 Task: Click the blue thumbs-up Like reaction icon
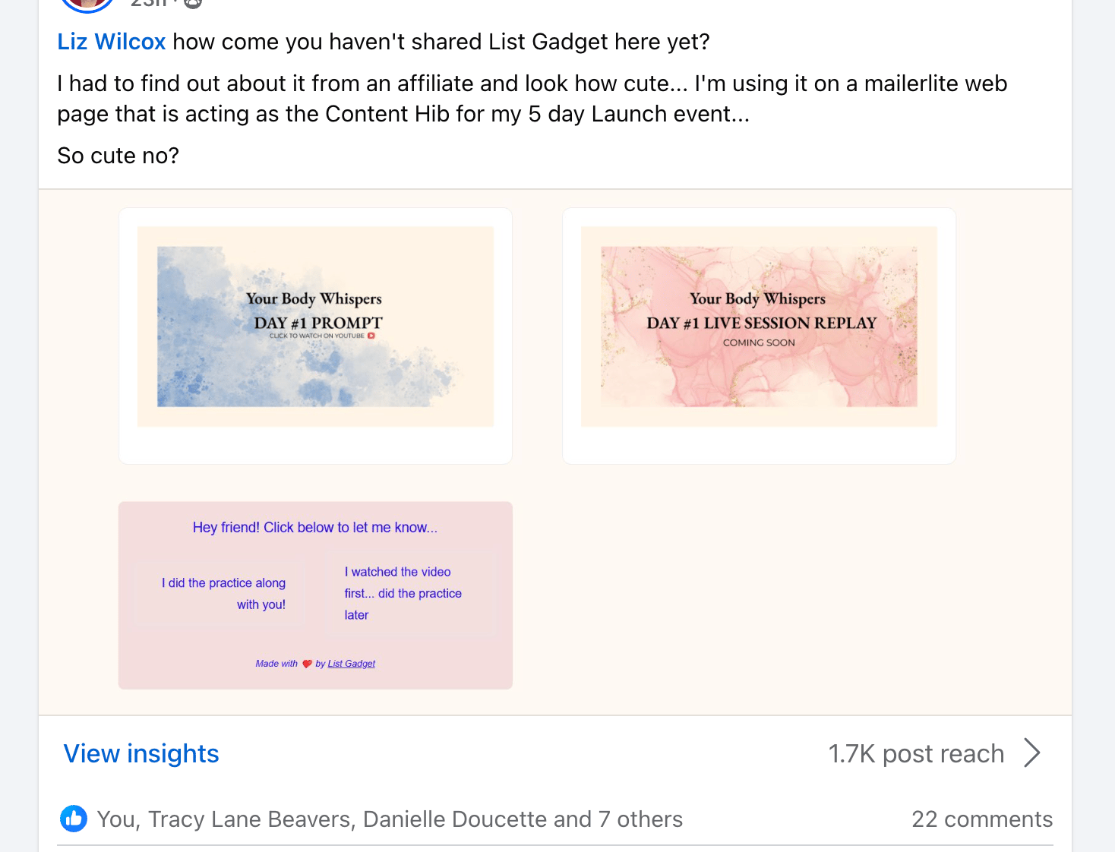coord(74,819)
